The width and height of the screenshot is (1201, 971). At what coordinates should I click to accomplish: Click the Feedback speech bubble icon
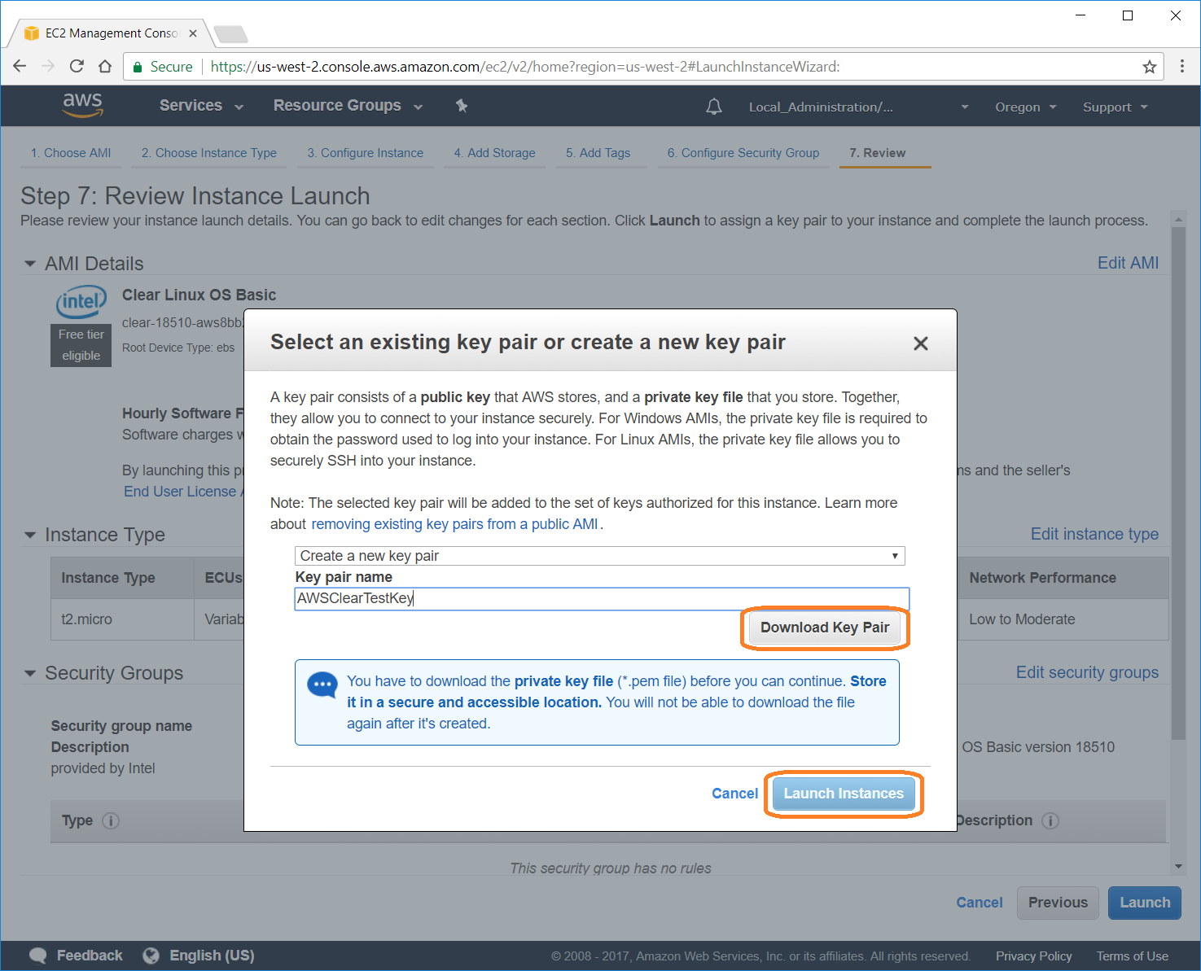(x=37, y=956)
